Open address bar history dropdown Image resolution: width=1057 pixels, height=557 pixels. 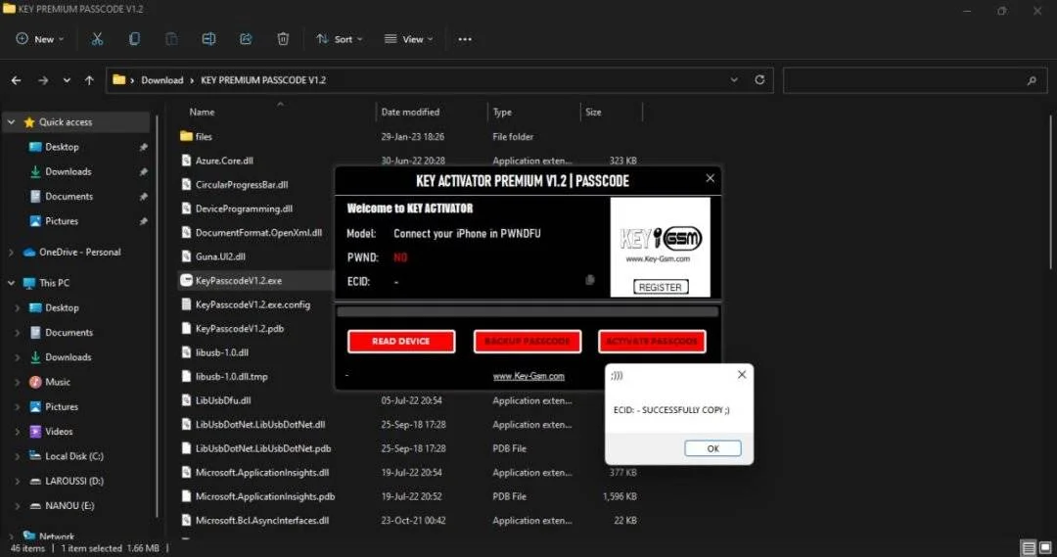click(x=734, y=79)
